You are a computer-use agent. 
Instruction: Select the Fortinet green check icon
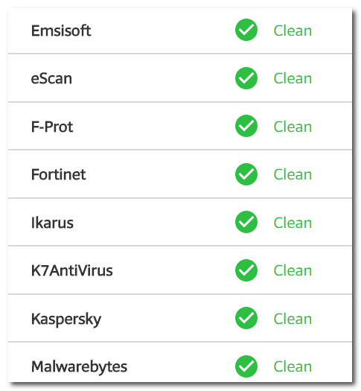coord(246,174)
